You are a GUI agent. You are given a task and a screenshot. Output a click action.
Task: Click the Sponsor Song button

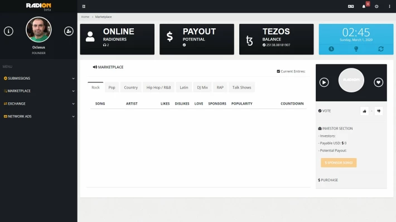(339, 163)
